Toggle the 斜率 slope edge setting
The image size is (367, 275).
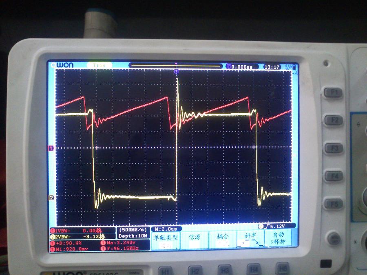point(250,239)
